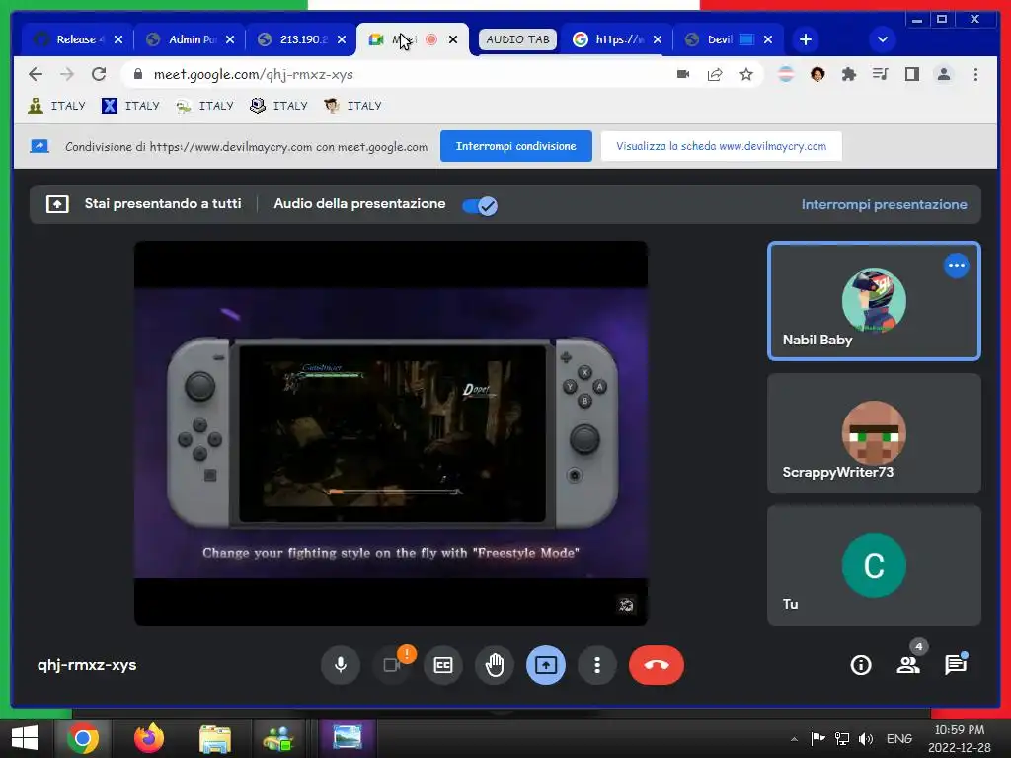Click volume icon in system tray
The image size is (1011, 758).
(x=865, y=738)
